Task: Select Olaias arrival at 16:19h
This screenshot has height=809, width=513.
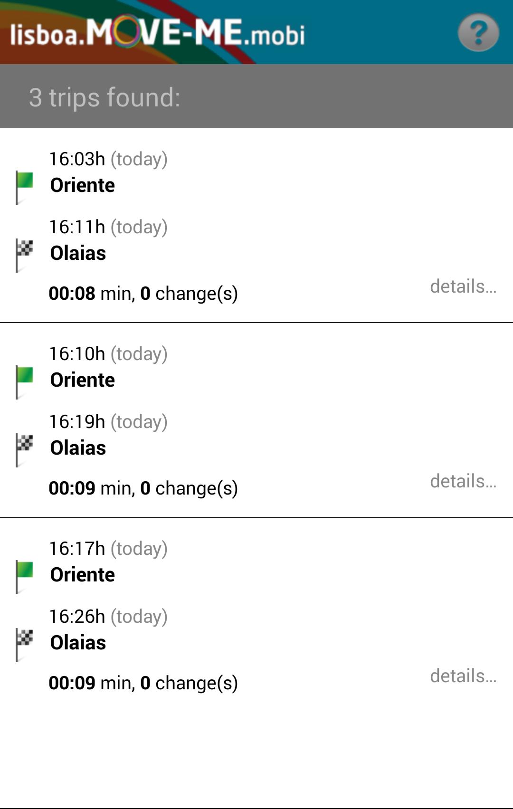Action: point(78,448)
